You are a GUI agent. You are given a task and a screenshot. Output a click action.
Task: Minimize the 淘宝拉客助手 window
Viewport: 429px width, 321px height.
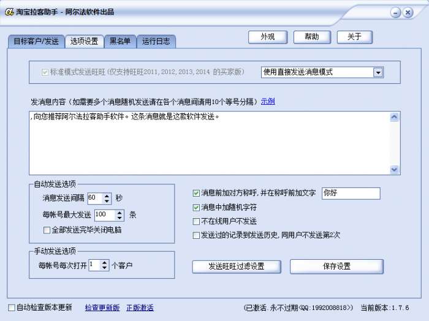point(395,13)
